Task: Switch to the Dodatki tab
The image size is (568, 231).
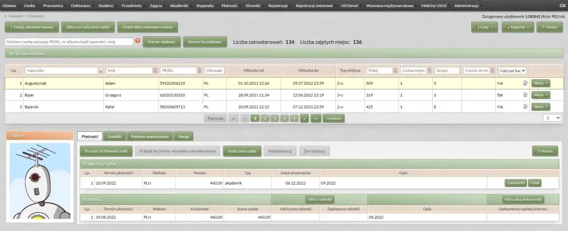Action: [x=114, y=137]
